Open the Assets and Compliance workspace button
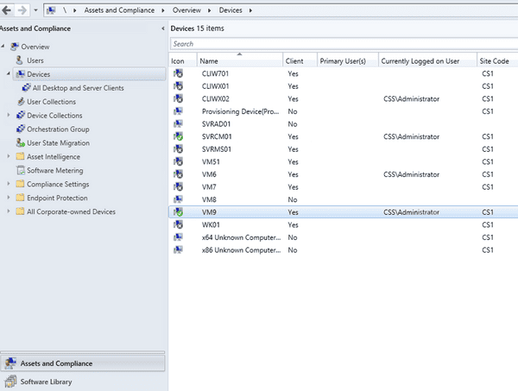 point(83,363)
